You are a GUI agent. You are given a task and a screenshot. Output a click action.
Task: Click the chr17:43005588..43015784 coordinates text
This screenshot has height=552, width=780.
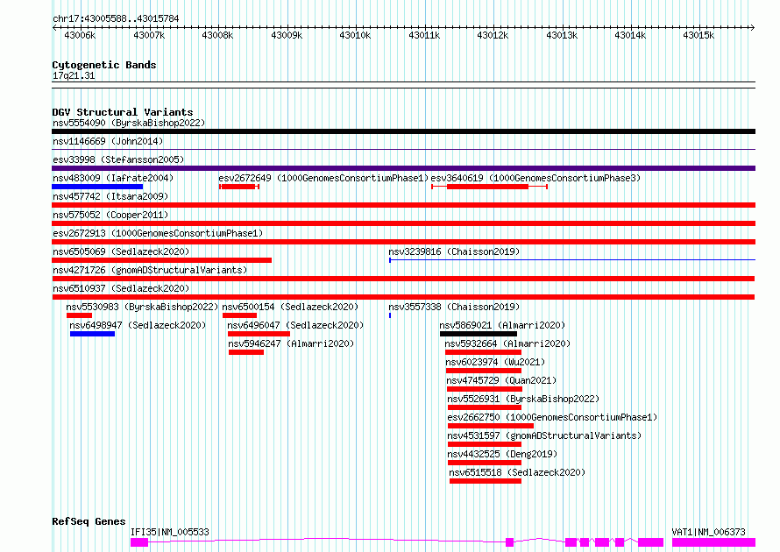point(116,18)
